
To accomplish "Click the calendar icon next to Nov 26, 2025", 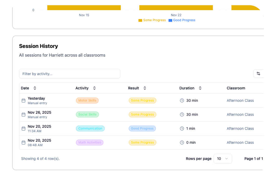I will (x=23, y=114).
